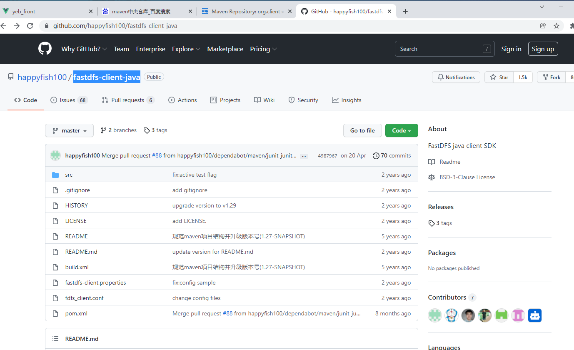Click the README.md list outline icon
574x350 pixels.
(55, 339)
